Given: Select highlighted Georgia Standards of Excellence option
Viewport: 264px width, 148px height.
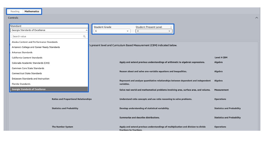Looking at the screenshot, I should (49, 89).
